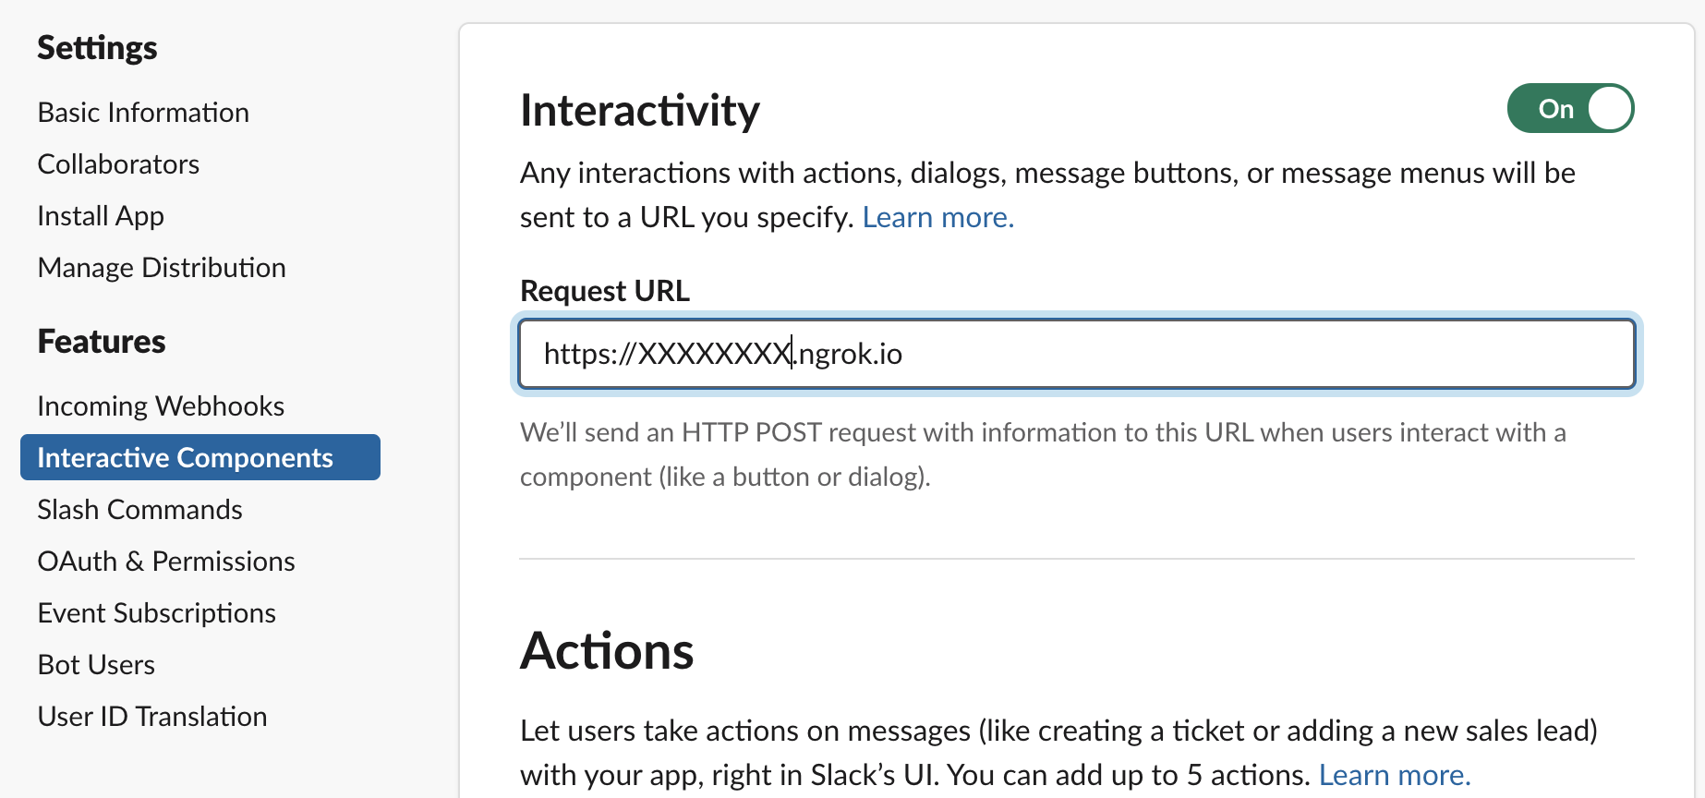Click the Request URL field label
This screenshot has width=1705, height=798.
coord(605,291)
